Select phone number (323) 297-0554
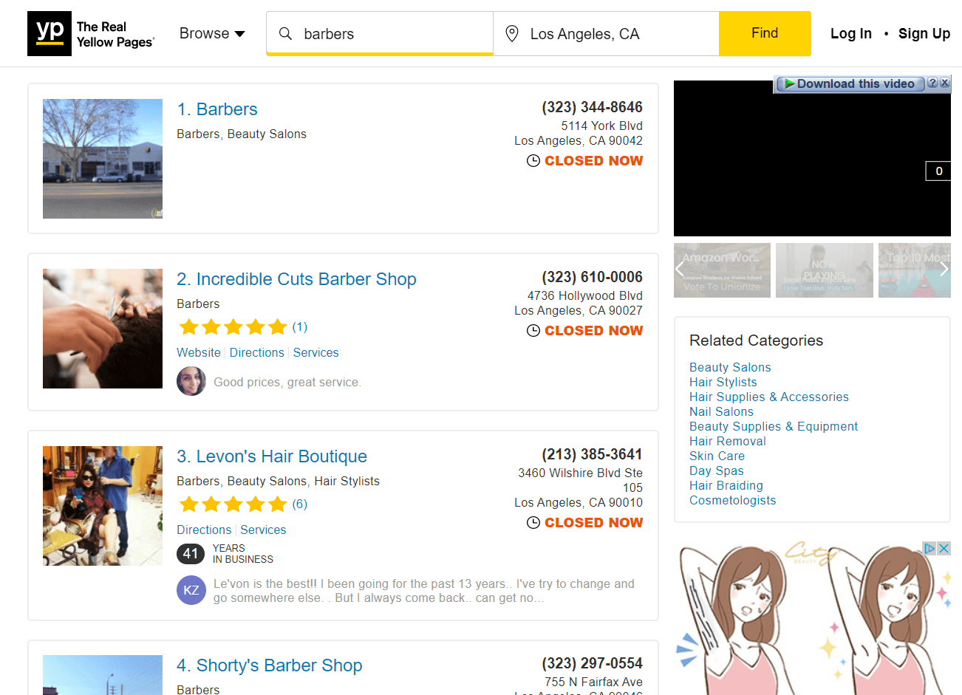This screenshot has height=695, width=962. pyautogui.click(x=592, y=663)
